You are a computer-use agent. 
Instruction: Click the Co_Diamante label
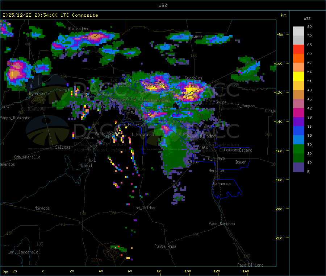coord(33,109)
